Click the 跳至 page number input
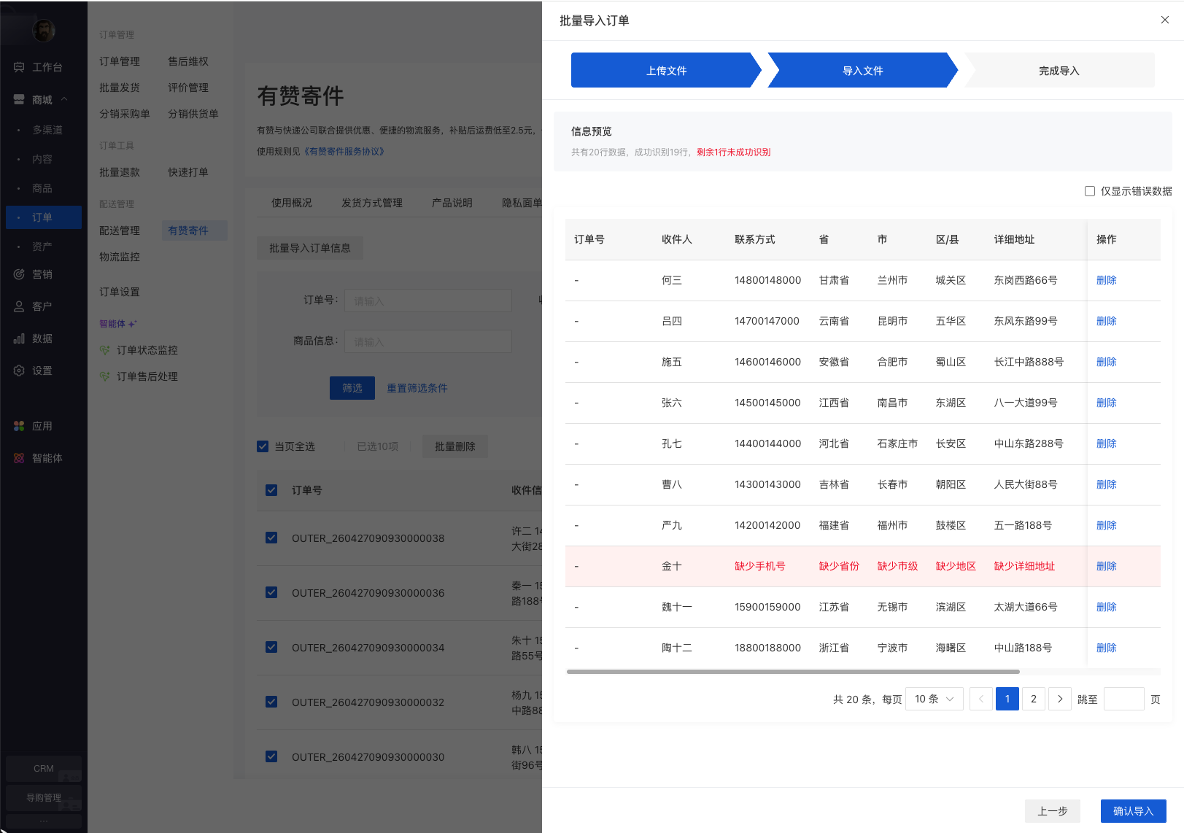The image size is (1184, 833). (1123, 699)
